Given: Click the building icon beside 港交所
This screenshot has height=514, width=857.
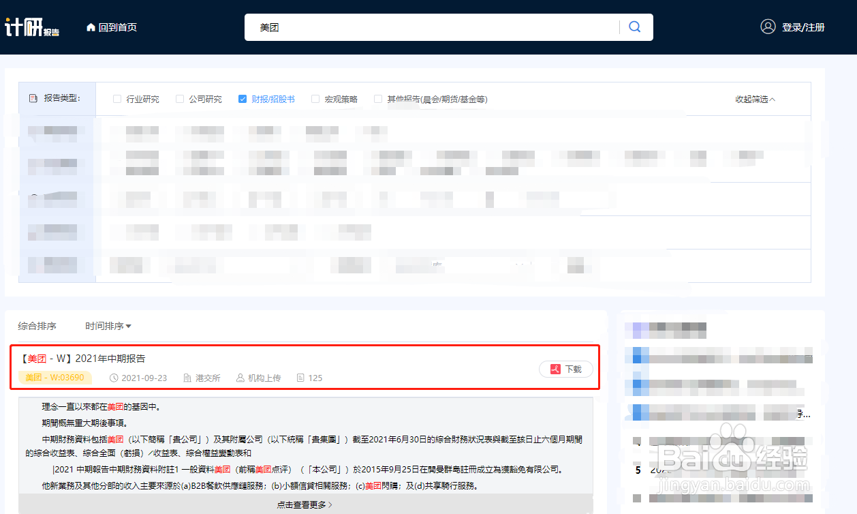Looking at the screenshot, I should 187,378.
